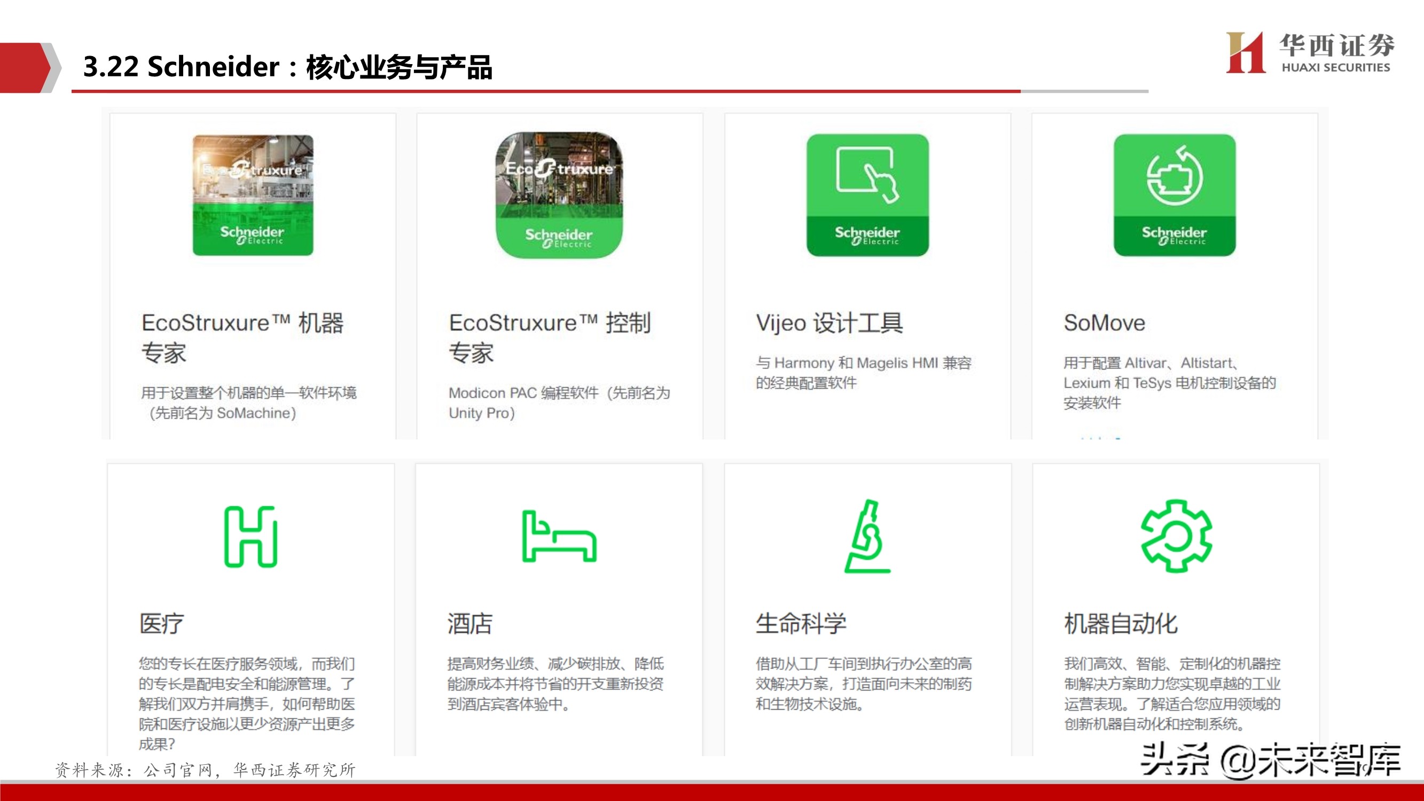Click 酒店 description about 减少碳排放

[555, 684]
